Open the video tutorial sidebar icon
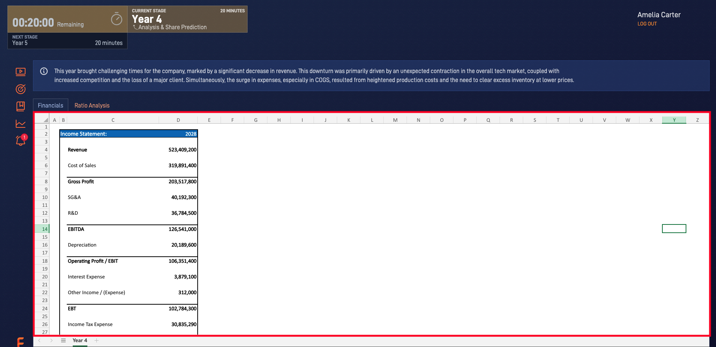This screenshot has height=347, width=716. [x=21, y=72]
